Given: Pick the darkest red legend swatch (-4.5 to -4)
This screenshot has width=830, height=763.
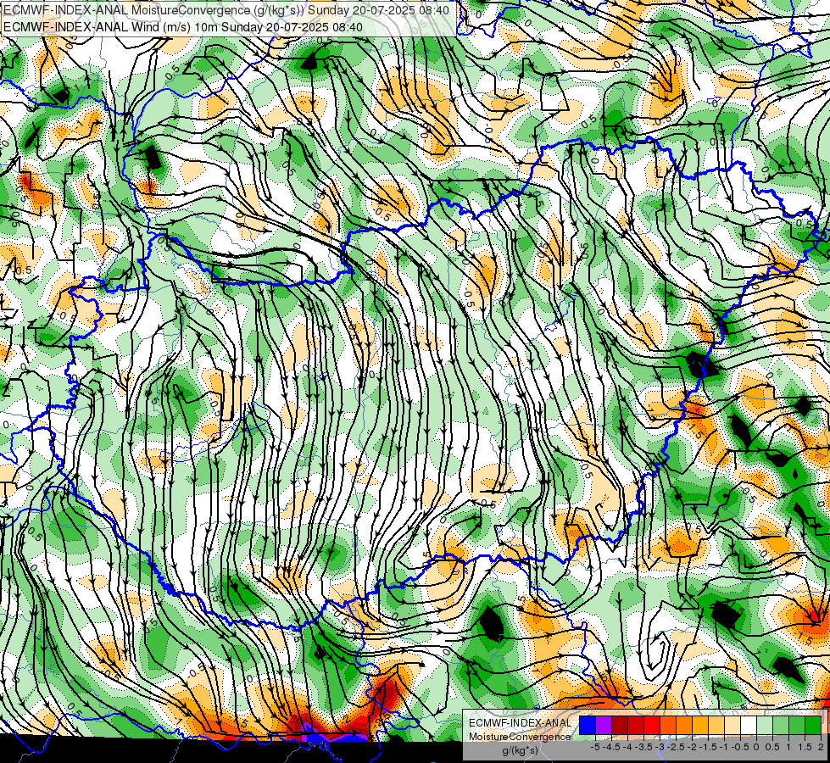Looking at the screenshot, I should pyautogui.click(x=620, y=726).
